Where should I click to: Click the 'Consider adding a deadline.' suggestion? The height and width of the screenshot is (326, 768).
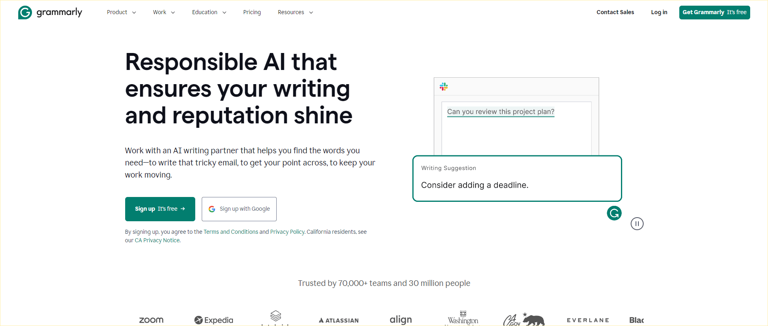[475, 185]
